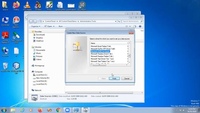Open the File Explorer taskbar icon

pyautogui.click(x=13, y=110)
